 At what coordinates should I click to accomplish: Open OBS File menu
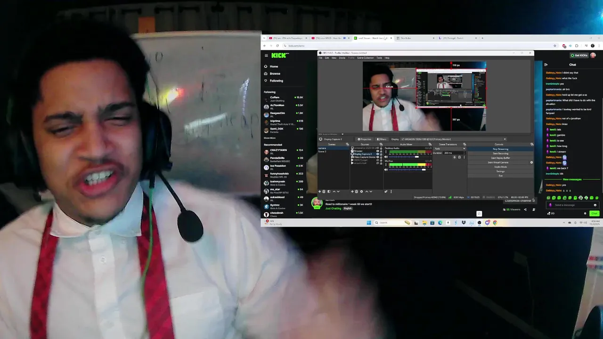[x=320, y=58]
